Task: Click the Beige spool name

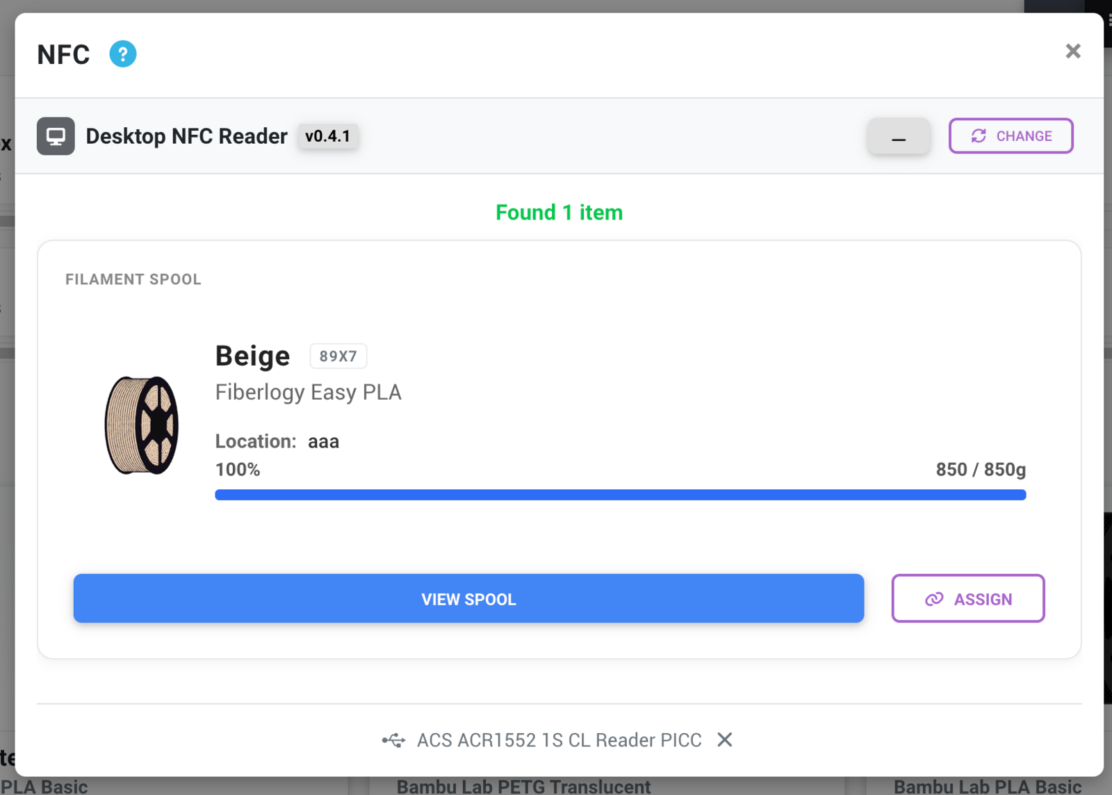Action: (252, 356)
